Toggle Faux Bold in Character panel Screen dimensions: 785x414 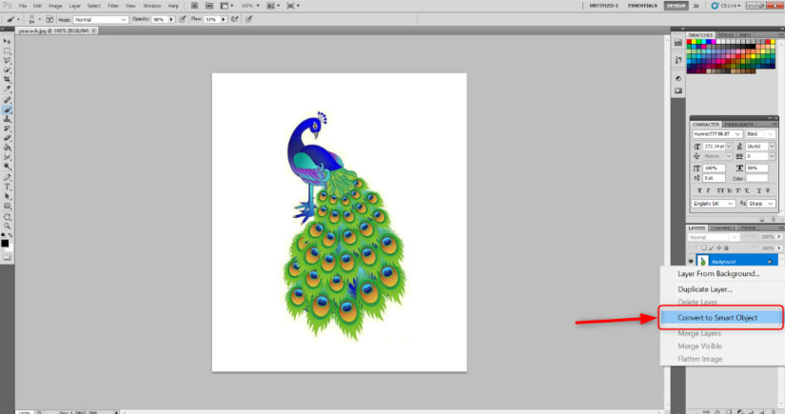699,190
